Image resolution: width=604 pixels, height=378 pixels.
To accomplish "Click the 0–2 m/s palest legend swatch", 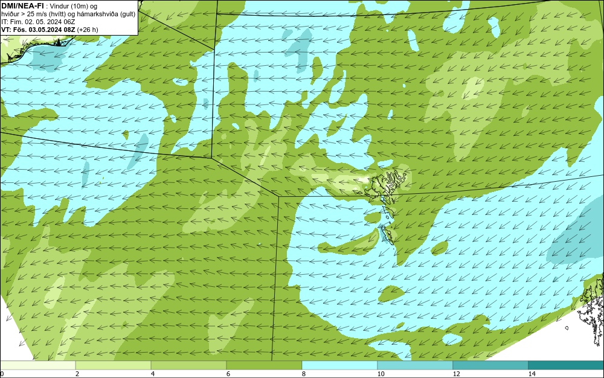I will pos(37,365).
